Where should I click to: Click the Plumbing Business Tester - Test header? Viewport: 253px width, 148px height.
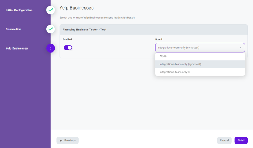click(85, 29)
